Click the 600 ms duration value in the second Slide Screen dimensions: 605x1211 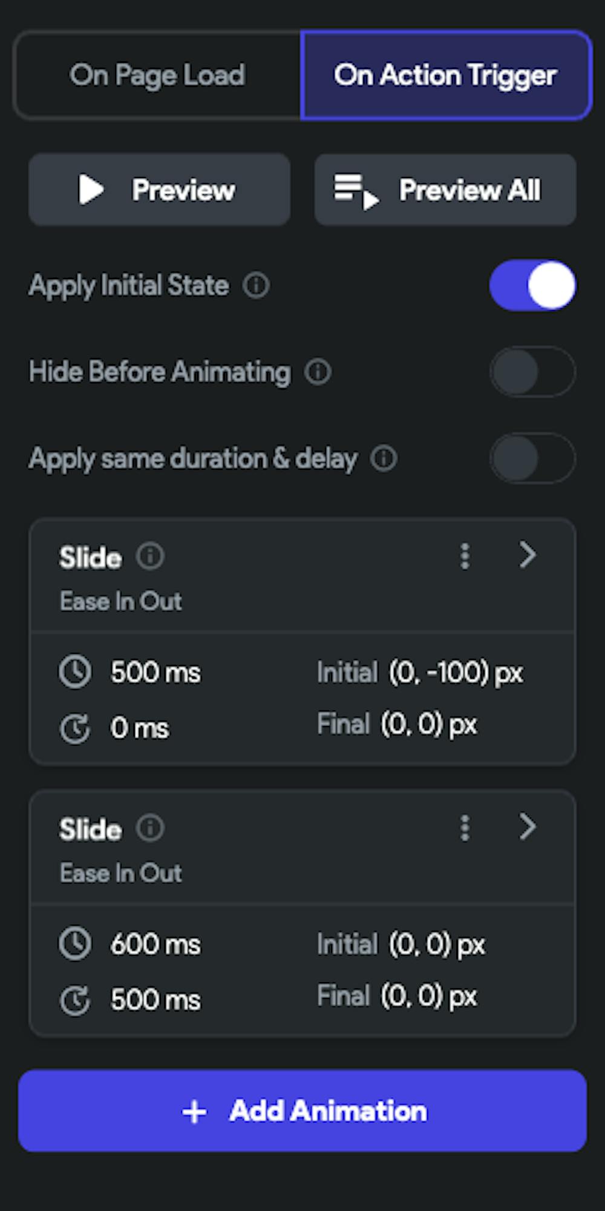pyautogui.click(x=155, y=943)
